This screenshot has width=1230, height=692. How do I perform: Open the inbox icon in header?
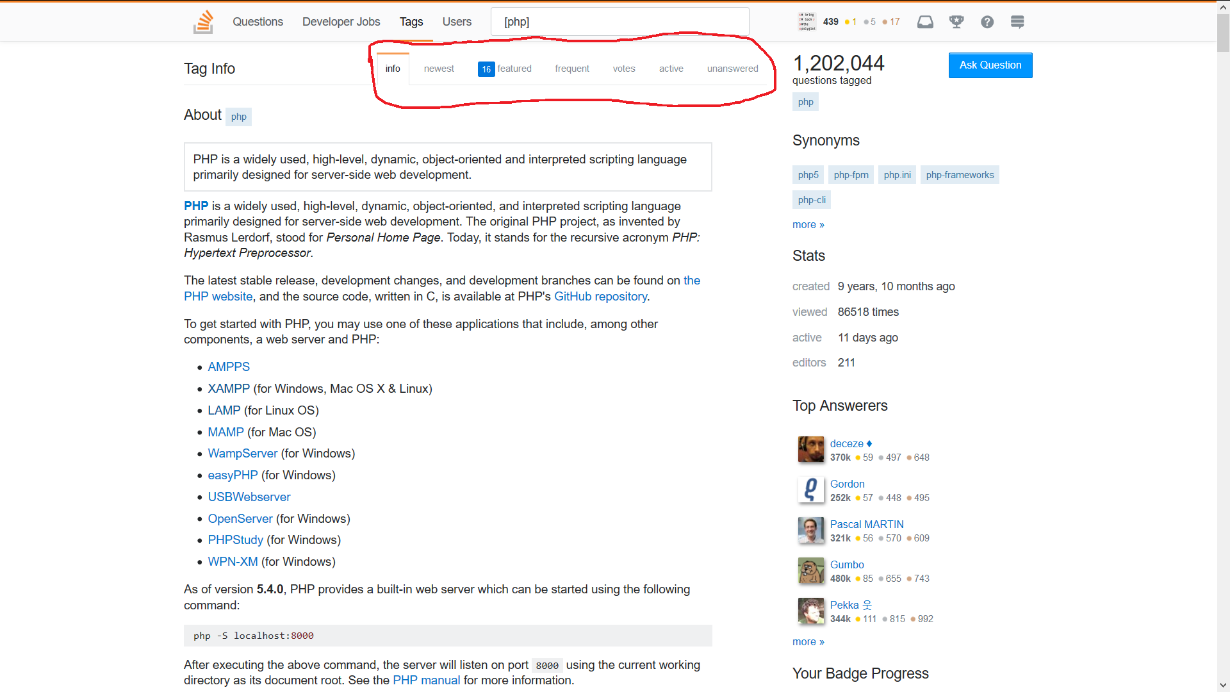coord(925,22)
